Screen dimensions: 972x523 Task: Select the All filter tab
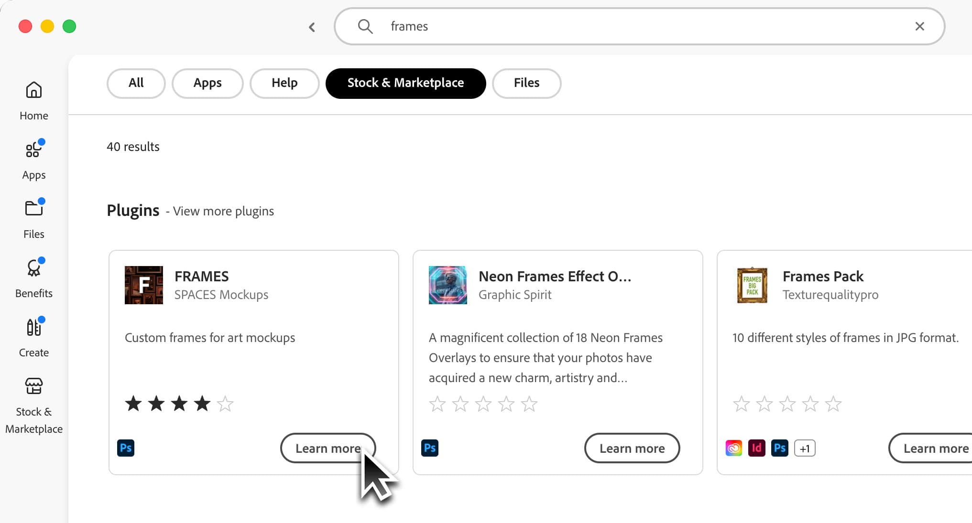point(136,83)
